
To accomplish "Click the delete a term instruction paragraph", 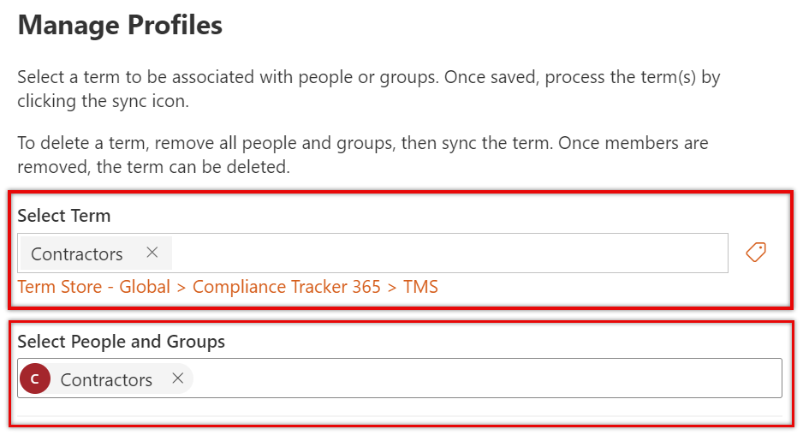I will [363, 154].
